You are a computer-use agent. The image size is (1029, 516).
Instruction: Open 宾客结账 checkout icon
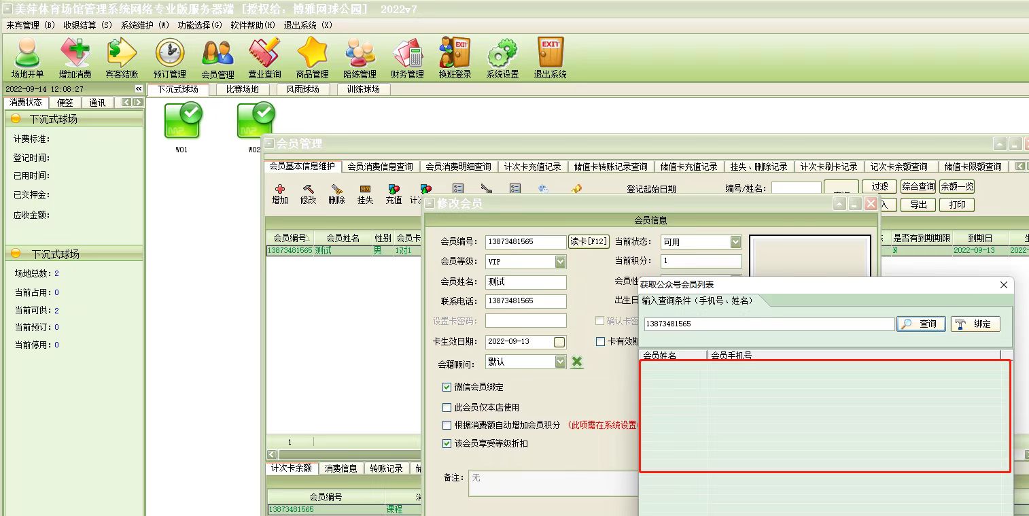coord(122,58)
